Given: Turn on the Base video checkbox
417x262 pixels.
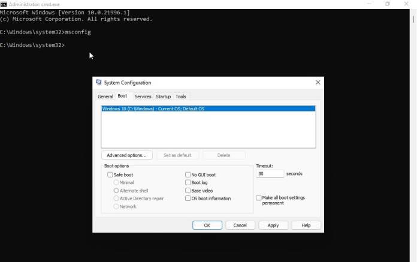Looking at the screenshot, I should (x=188, y=191).
